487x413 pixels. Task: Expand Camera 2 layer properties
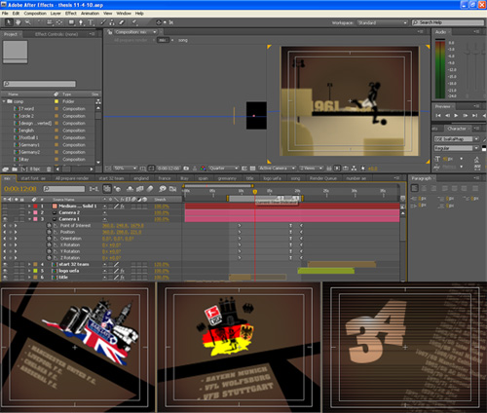29,212
